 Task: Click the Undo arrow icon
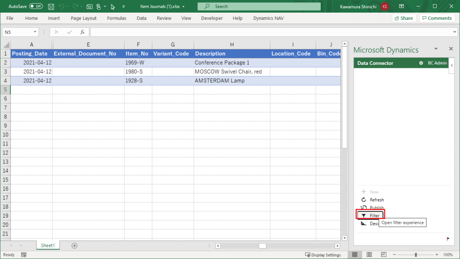61,6
